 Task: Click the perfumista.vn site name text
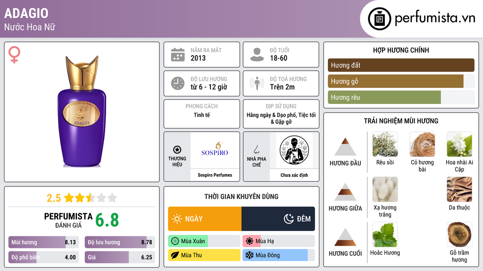(x=435, y=18)
